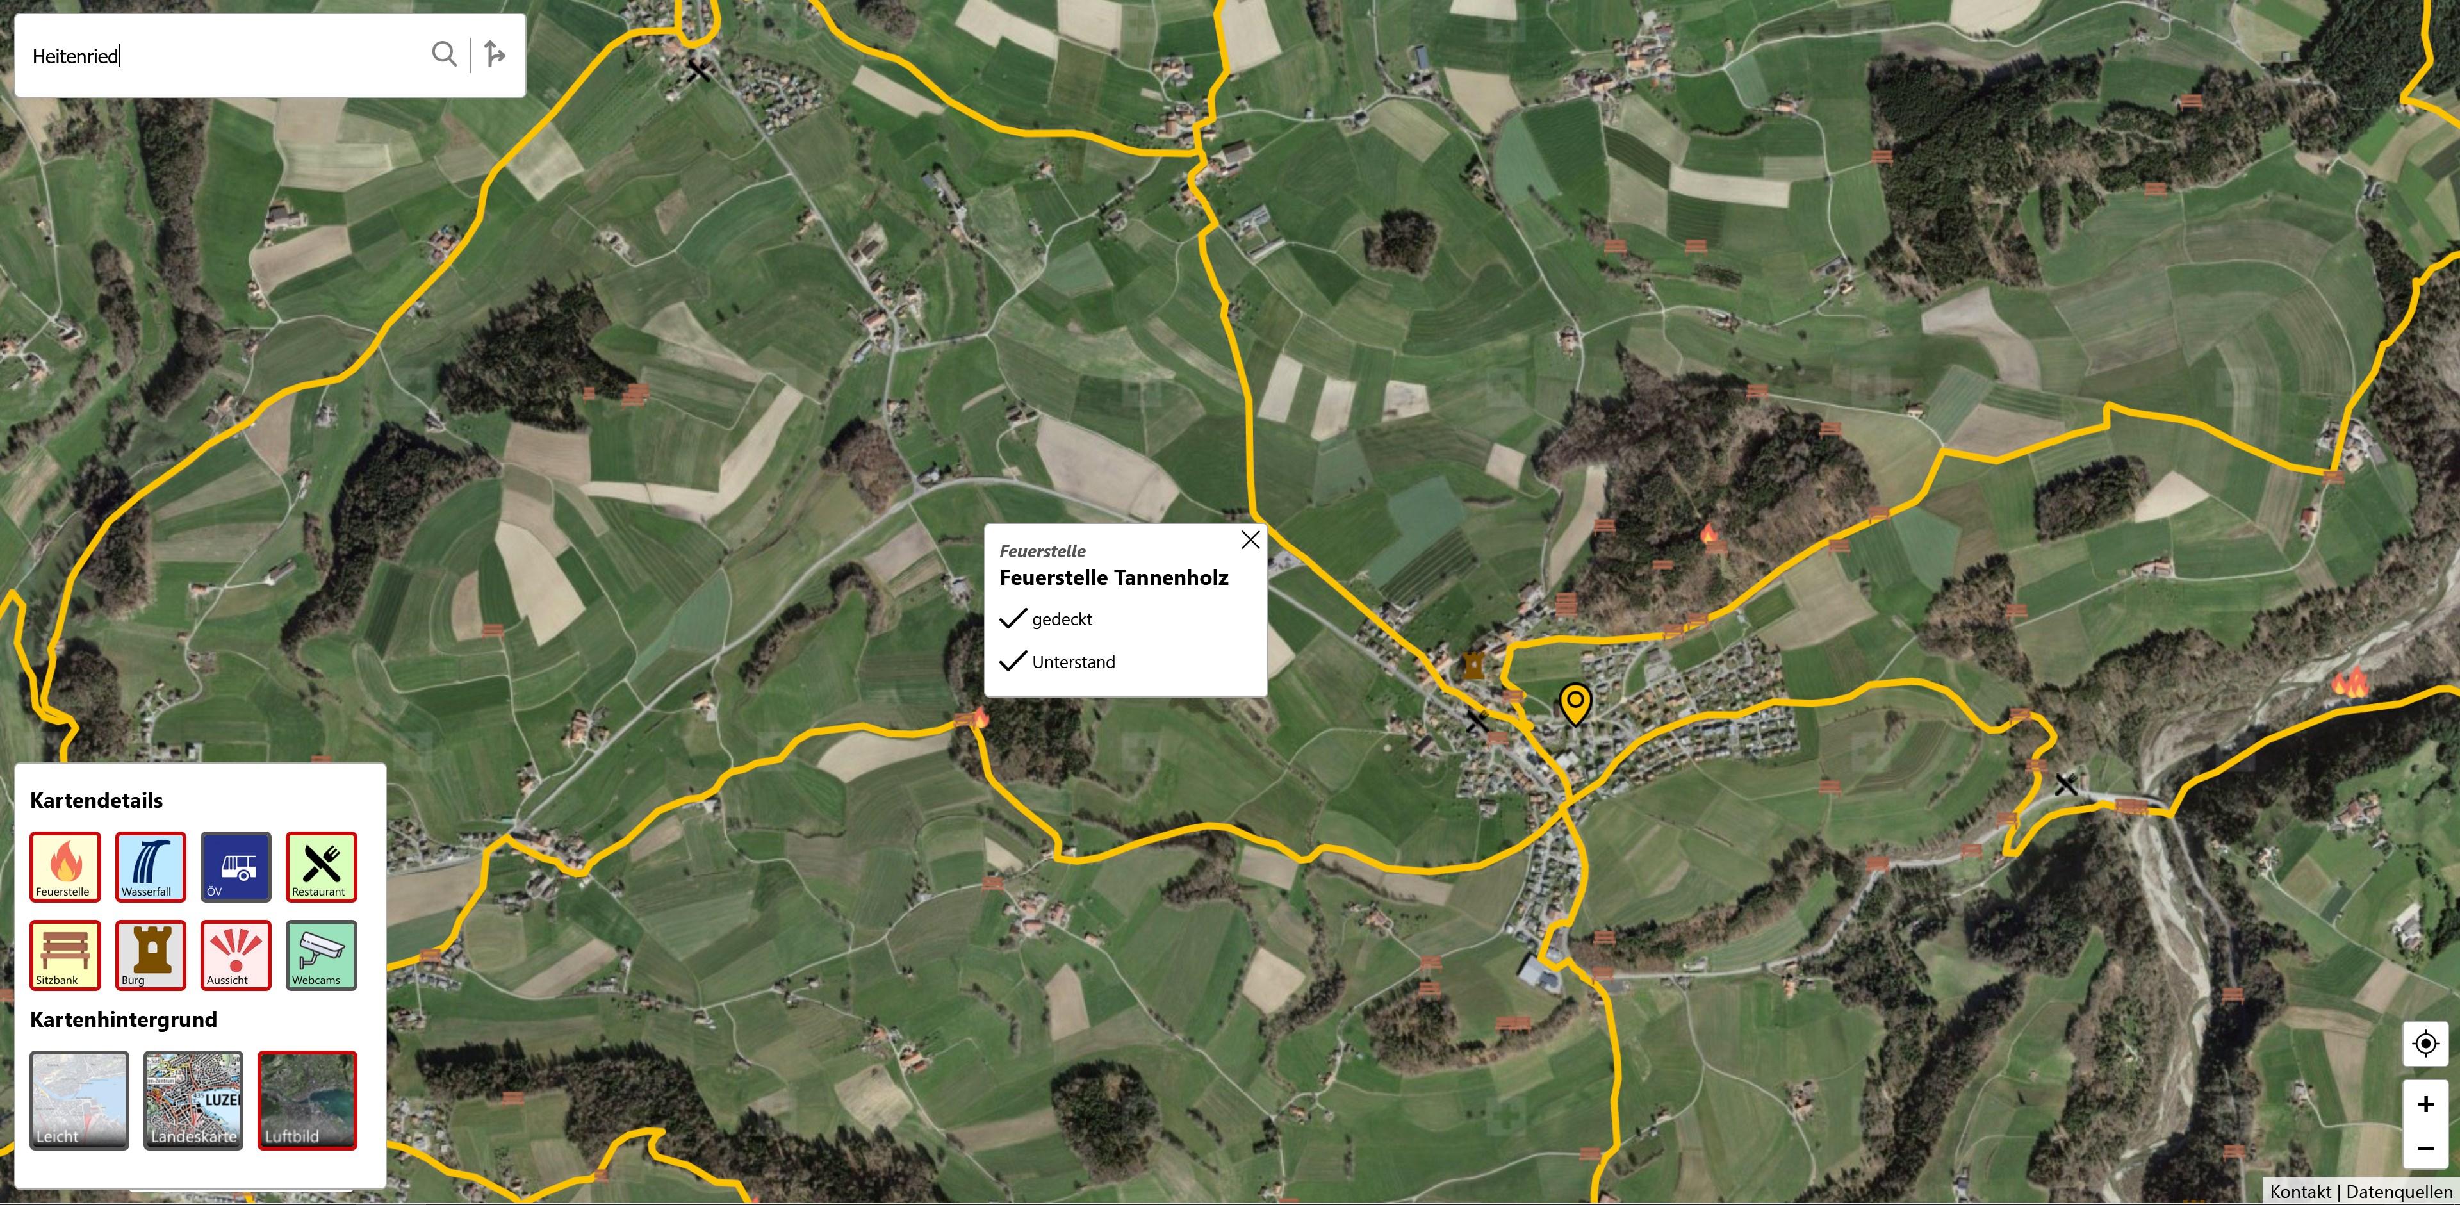
Task: Center map on my location
Action: 2425,1044
